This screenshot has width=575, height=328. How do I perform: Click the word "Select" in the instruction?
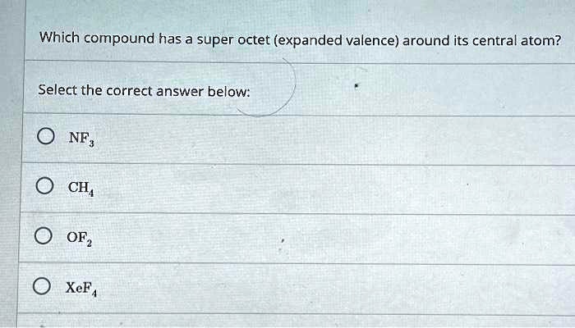[x=57, y=89]
